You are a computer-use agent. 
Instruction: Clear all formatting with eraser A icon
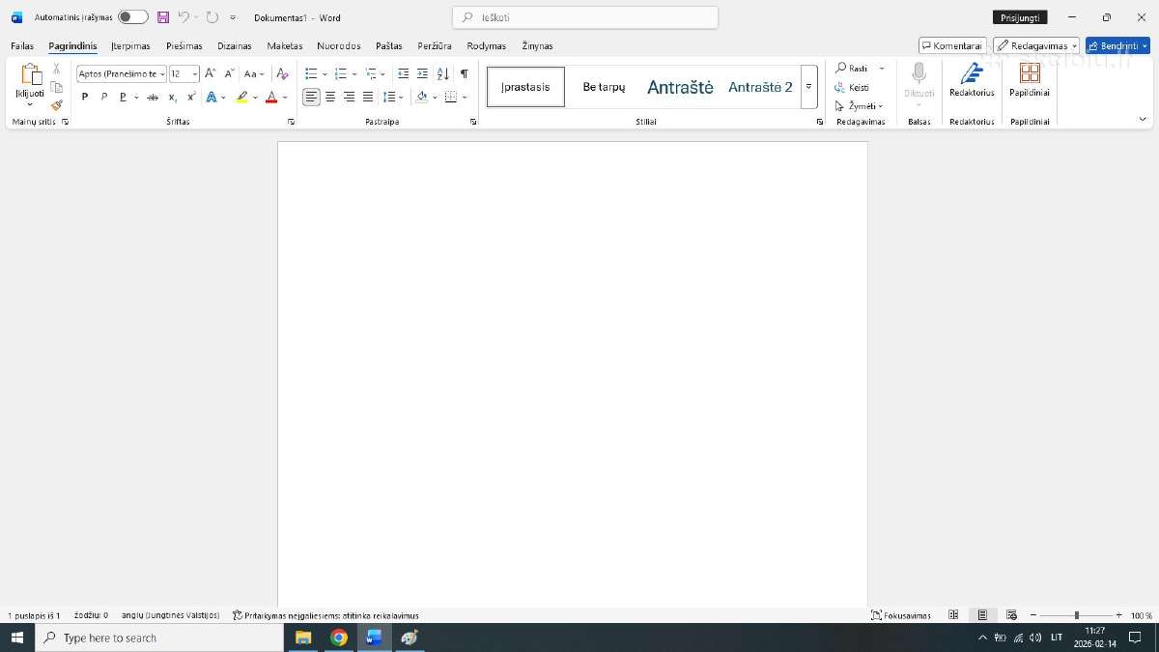tap(282, 73)
